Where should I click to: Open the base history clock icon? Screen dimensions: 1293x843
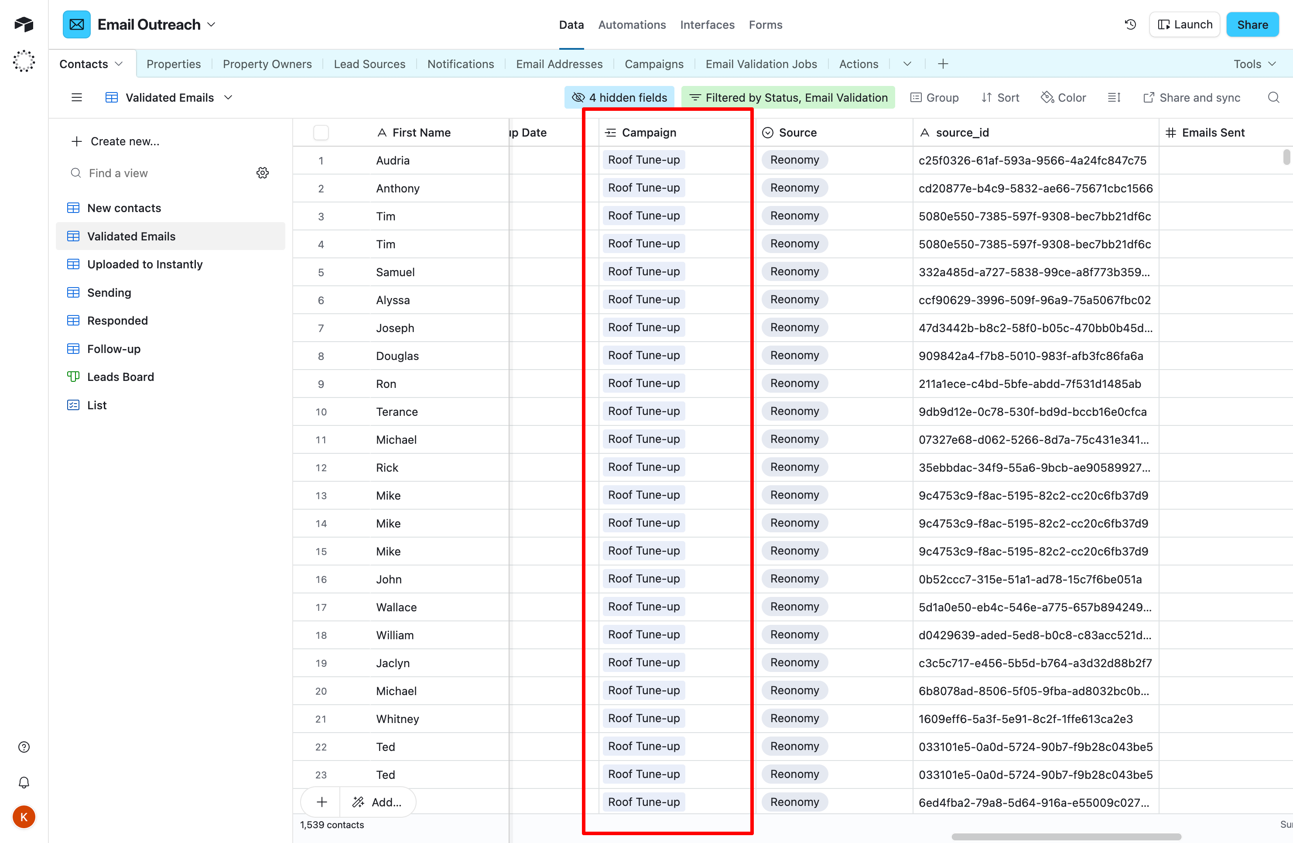(1130, 24)
